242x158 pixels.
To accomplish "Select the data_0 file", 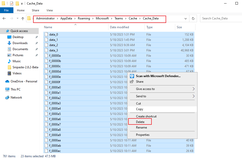I will click(x=119, y=35).
